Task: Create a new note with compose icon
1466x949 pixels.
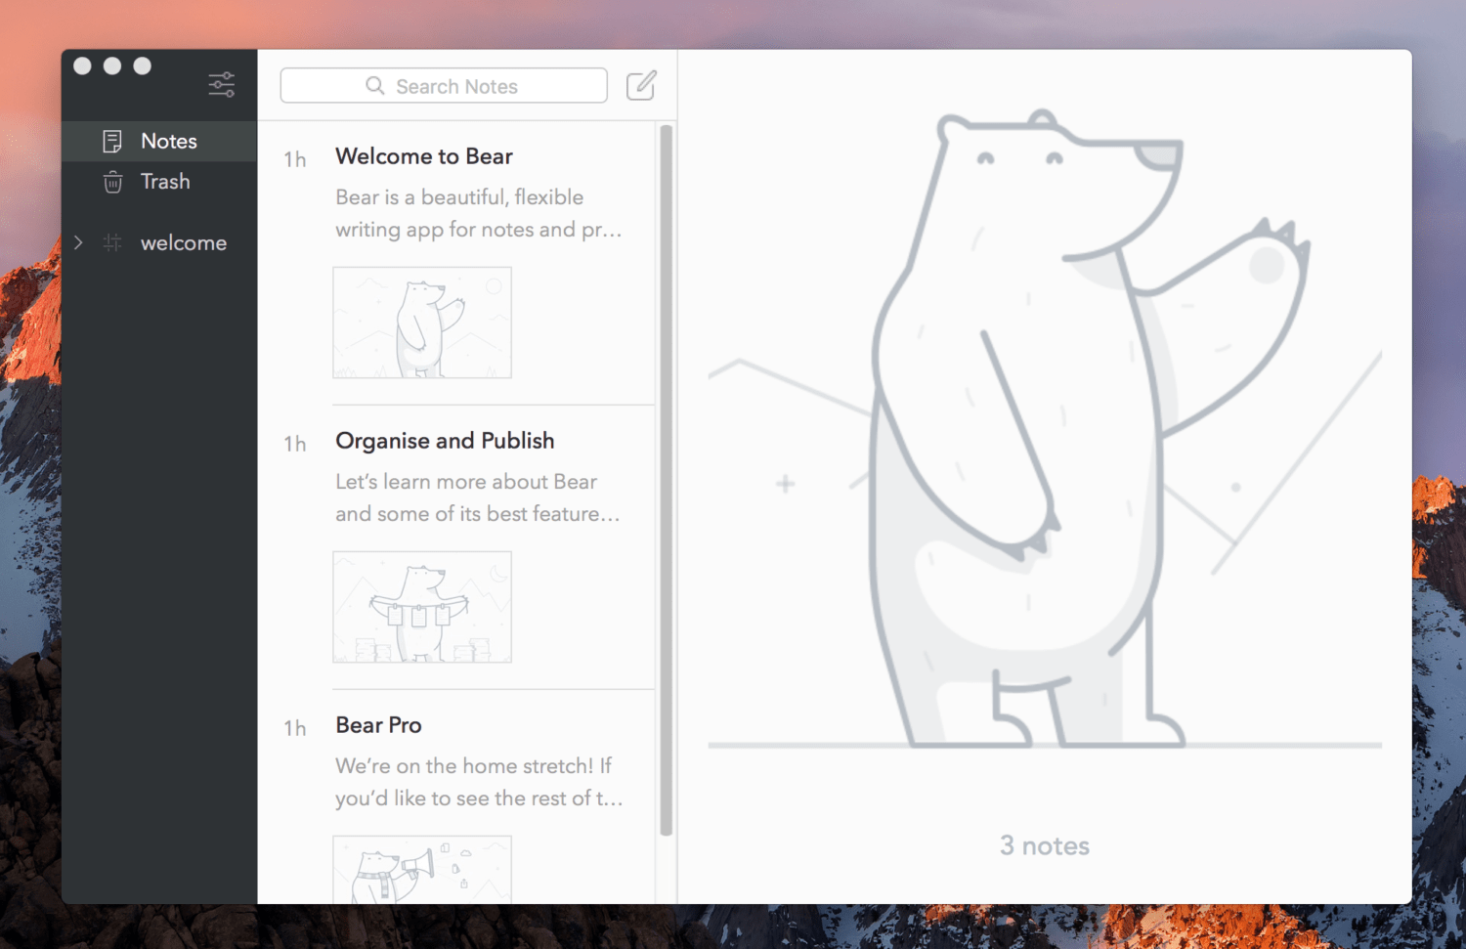Action: click(641, 86)
